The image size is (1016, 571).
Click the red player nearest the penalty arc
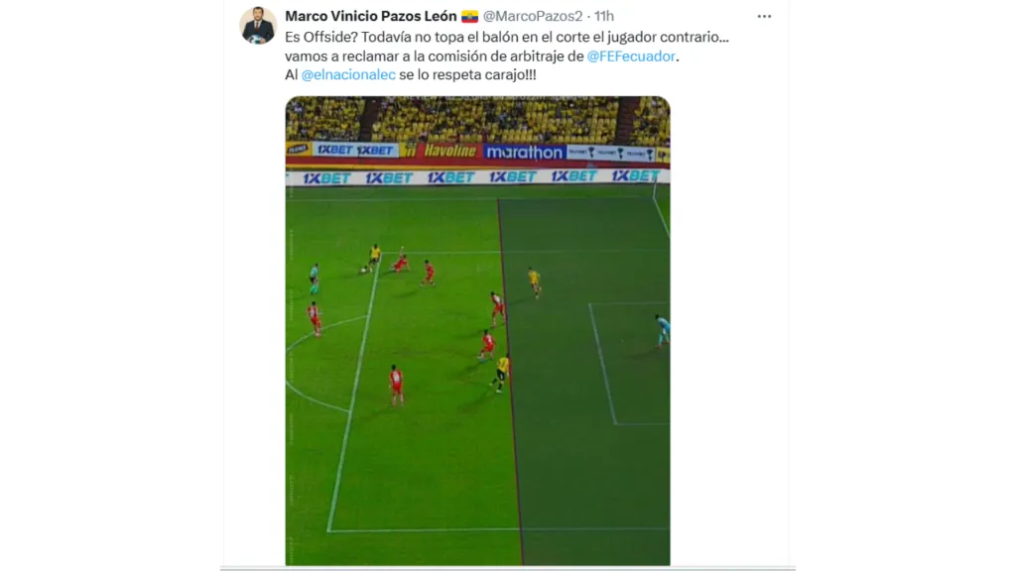315,318
